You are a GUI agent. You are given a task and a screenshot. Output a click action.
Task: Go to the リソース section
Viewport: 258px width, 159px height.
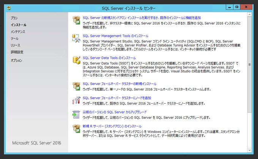pos(15,45)
